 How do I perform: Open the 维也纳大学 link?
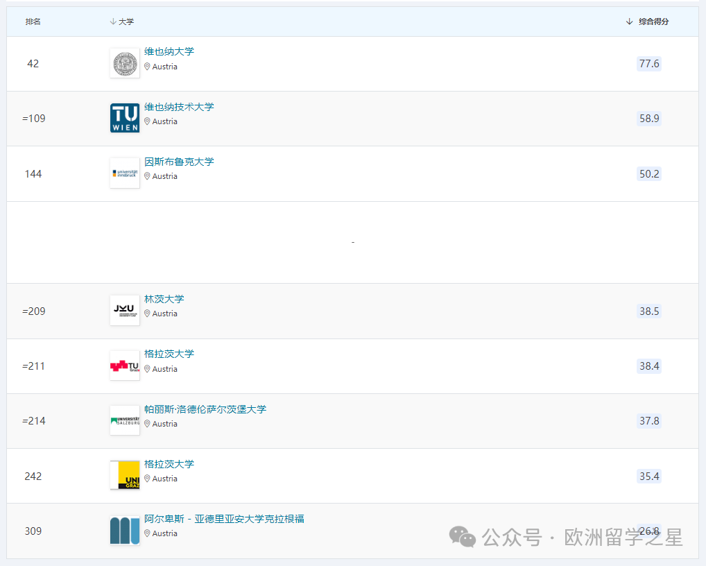[x=169, y=51]
